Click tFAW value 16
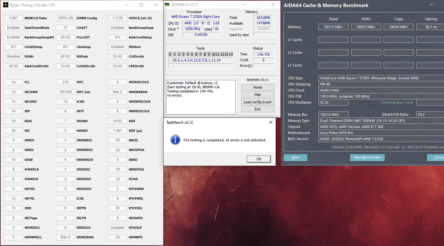The height and width of the screenshot is (246, 444). (14, 160)
